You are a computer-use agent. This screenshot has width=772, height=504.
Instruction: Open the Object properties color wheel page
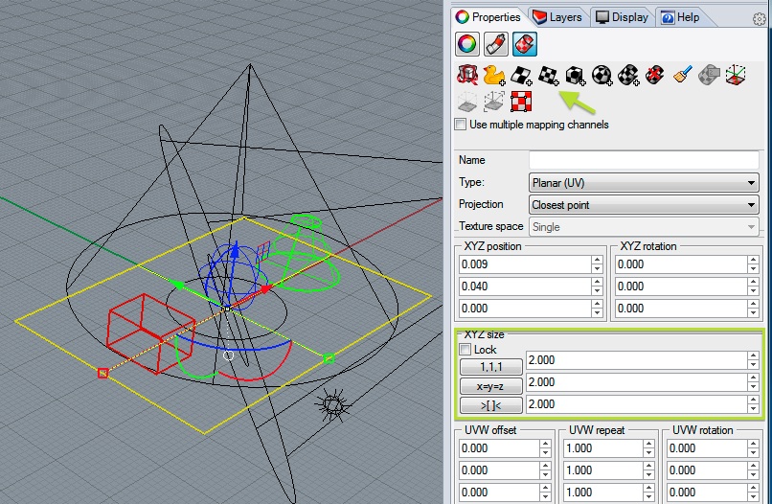tap(468, 43)
